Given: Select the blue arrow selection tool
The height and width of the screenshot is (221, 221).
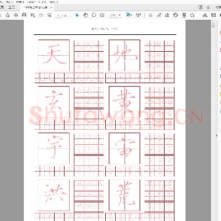Looking at the screenshot, I should (77, 15).
